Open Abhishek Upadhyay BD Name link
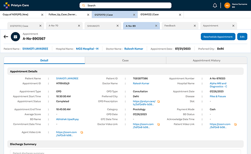This screenshot has width=251, height=154. point(67,119)
